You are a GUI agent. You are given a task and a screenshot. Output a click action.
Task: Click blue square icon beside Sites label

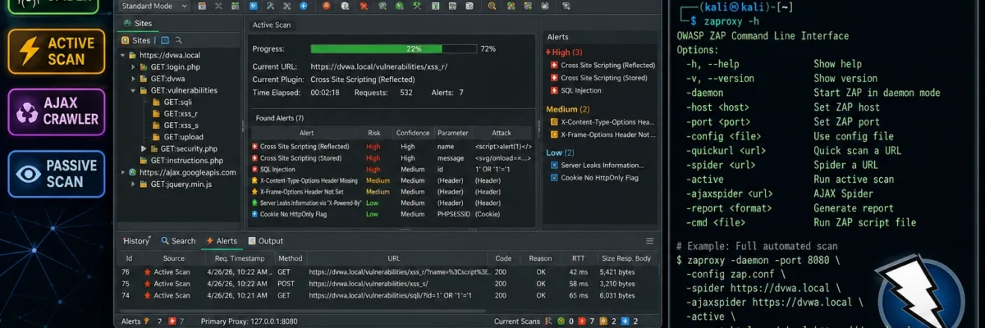[165, 40]
